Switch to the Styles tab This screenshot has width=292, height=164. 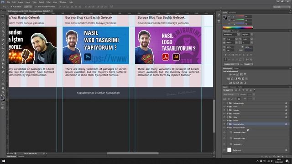coord(236,68)
